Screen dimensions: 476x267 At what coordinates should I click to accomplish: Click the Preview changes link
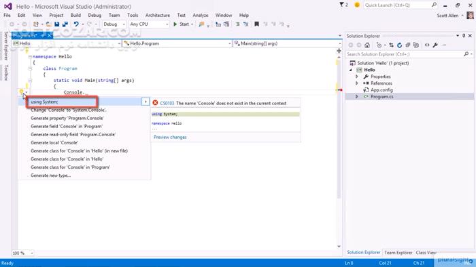coord(170,138)
